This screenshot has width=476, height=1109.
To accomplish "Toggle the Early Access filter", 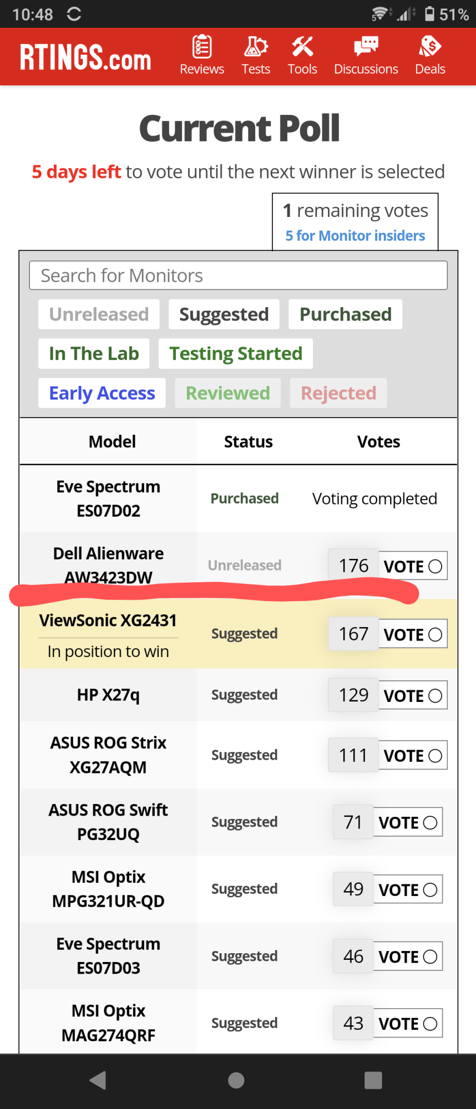I will pyautogui.click(x=102, y=393).
